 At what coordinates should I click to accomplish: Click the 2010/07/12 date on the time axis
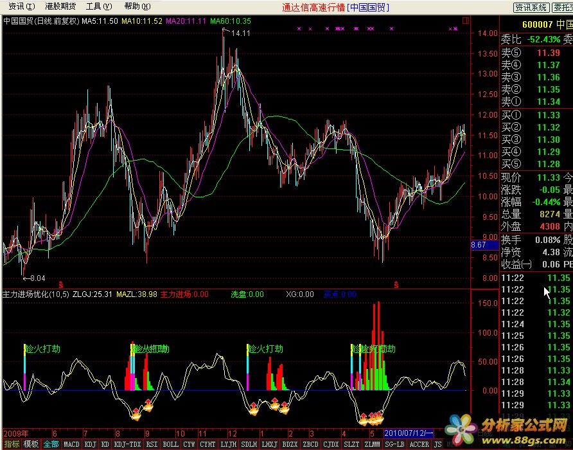click(x=408, y=433)
